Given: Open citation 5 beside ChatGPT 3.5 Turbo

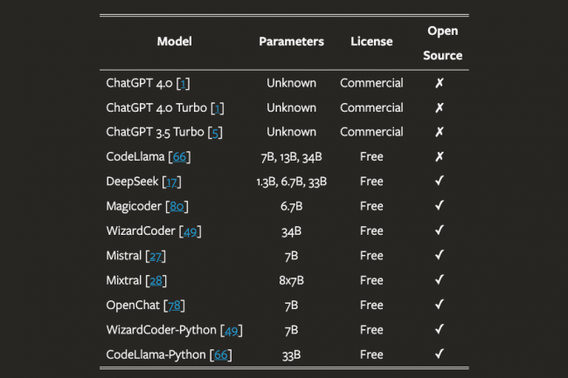Looking at the screenshot, I should (217, 132).
